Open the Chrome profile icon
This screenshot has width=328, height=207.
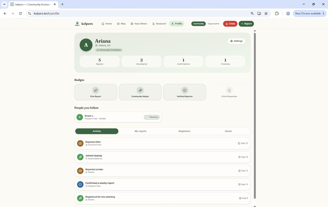pyautogui.click(x=288, y=13)
